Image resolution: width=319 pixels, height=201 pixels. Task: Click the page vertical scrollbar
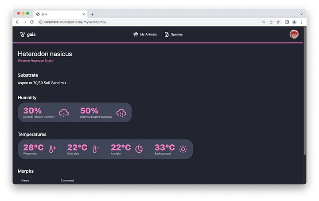[x=305, y=92]
